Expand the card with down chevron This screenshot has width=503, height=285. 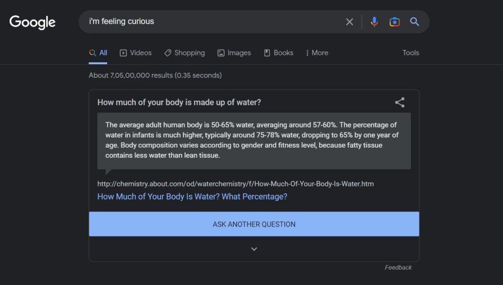pyautogui.click(x=254, y=249)
